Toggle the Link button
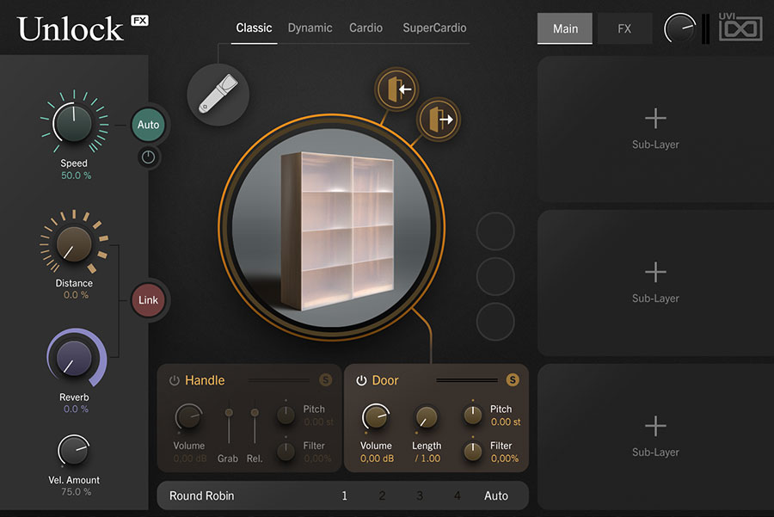774x517 pixels. pos(148,300)
